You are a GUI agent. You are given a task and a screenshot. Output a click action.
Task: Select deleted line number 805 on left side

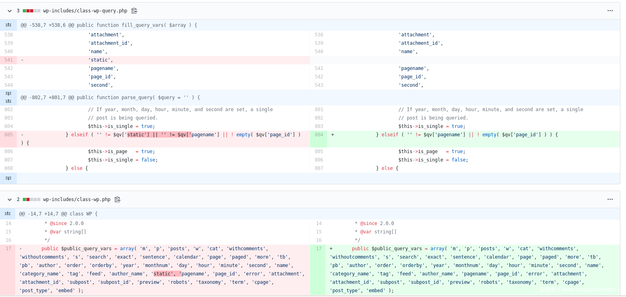[8, 135]
